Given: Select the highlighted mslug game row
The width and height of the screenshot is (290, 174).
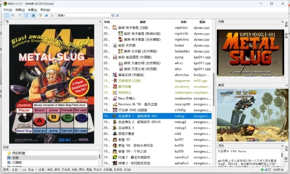Looking at the screenshot, I should 157,116.
